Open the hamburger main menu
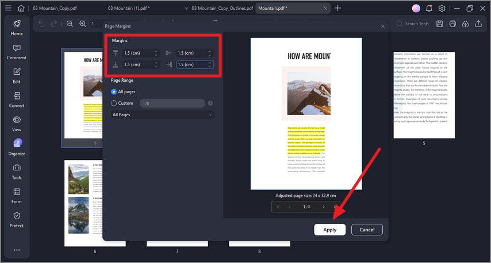 (9, 8)
